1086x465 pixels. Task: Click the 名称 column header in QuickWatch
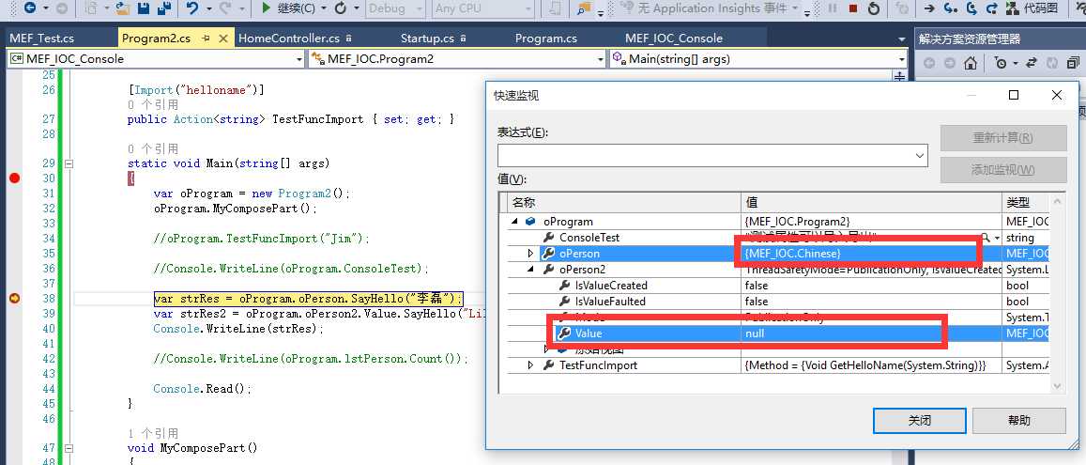tap(625, 203)
